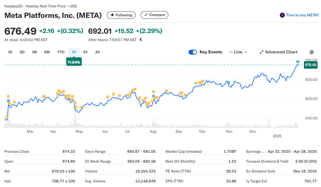Open the Line chart type dropdown
This screenshot has width=321, height=187.
(x=238, y=52)
